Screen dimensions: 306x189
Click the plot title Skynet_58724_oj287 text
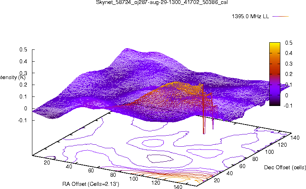[162, 2]
